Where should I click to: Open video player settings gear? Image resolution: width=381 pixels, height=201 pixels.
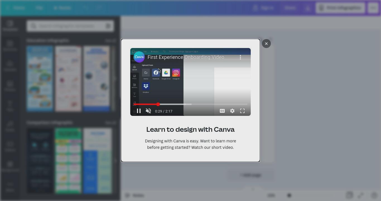(232, 111)
